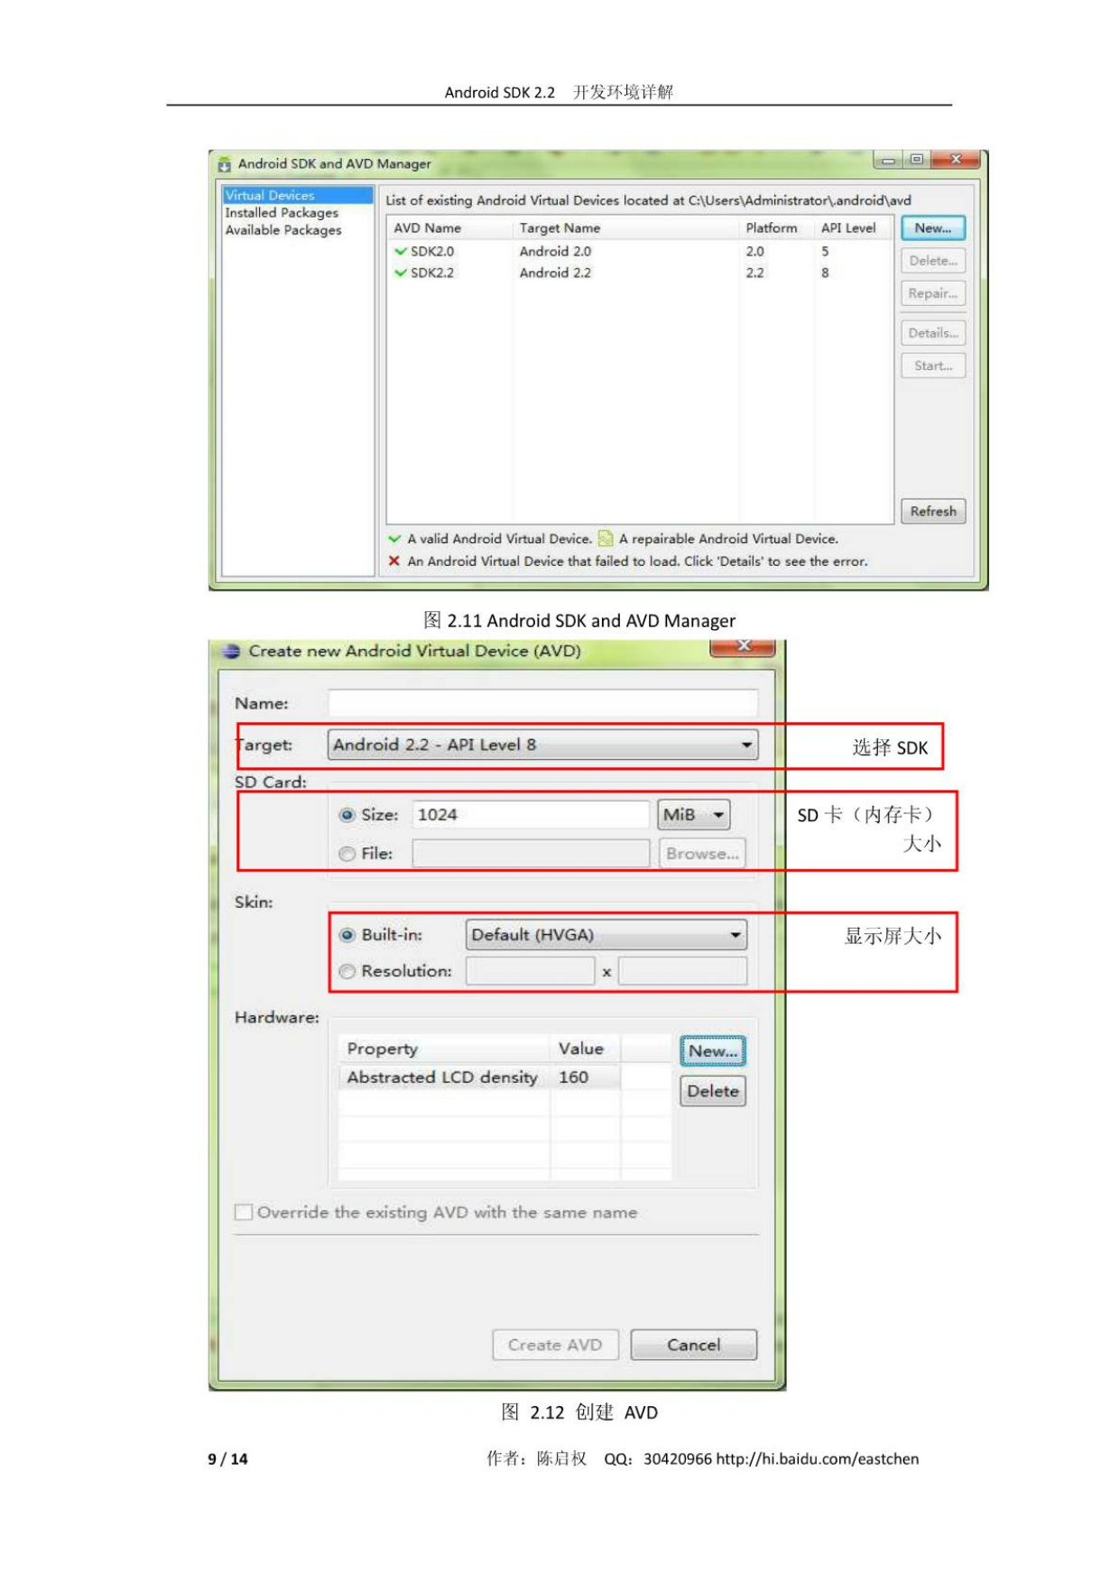Screen dimensions: 1120x1583
Task: Close the AVD Manager window
Action: pyautogui.click(x=956, y=160)
